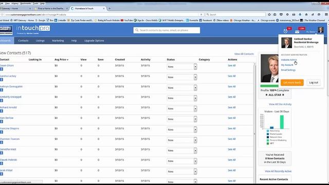Click the My Account link
This screenshot has height=185, width=329.
287,65
